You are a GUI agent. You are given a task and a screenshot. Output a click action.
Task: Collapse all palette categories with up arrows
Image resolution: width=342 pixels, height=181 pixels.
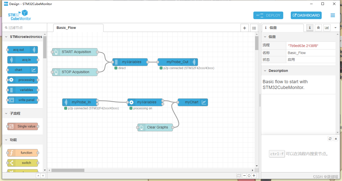(38, 176)
